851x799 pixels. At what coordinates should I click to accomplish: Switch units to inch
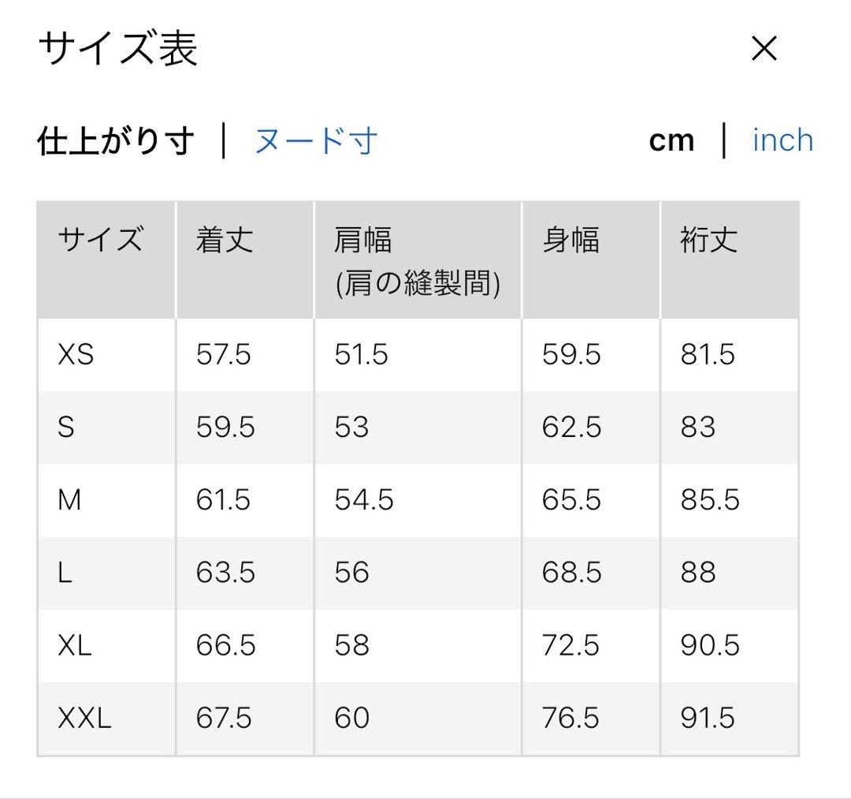point(782,139)
